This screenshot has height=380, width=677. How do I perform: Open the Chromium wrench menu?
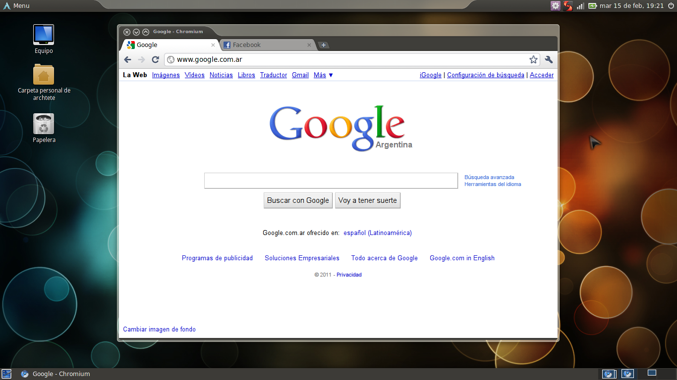click(549, 59)
